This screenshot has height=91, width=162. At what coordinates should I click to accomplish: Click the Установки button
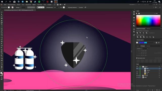click(x=81, y=7)
